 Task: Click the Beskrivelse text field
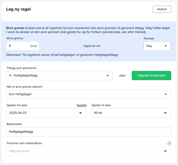tap(88, 132)
